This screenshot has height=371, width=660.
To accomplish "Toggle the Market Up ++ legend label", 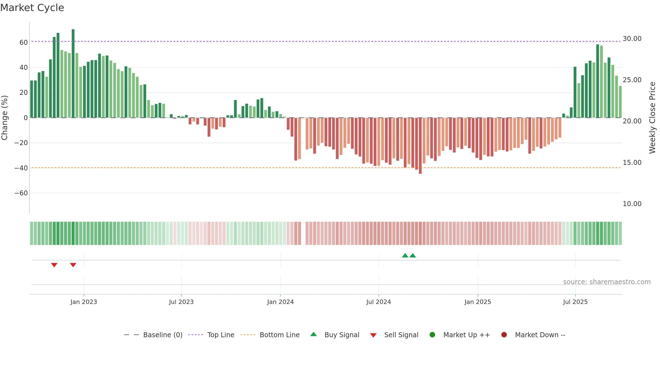I will [x=467, y=335].
